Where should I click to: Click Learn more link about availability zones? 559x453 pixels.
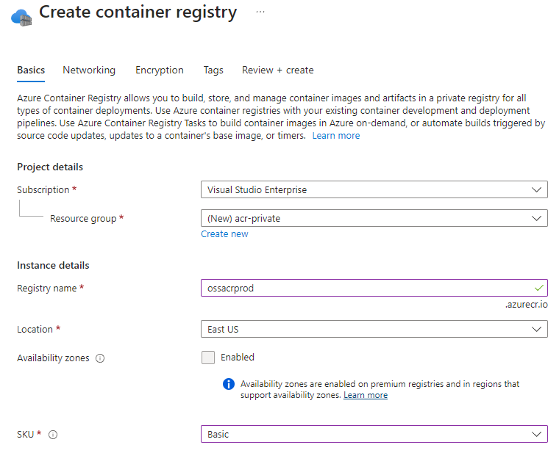(x=365, y=395)
